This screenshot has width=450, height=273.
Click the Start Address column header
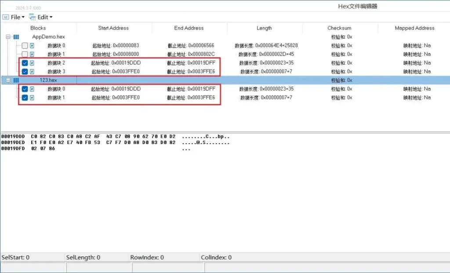(x=113, y=28)
